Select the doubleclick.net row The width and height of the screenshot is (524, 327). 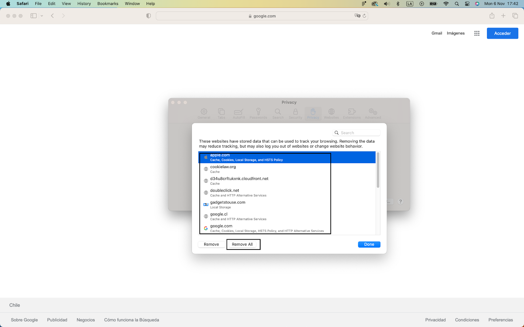point(287,193)
